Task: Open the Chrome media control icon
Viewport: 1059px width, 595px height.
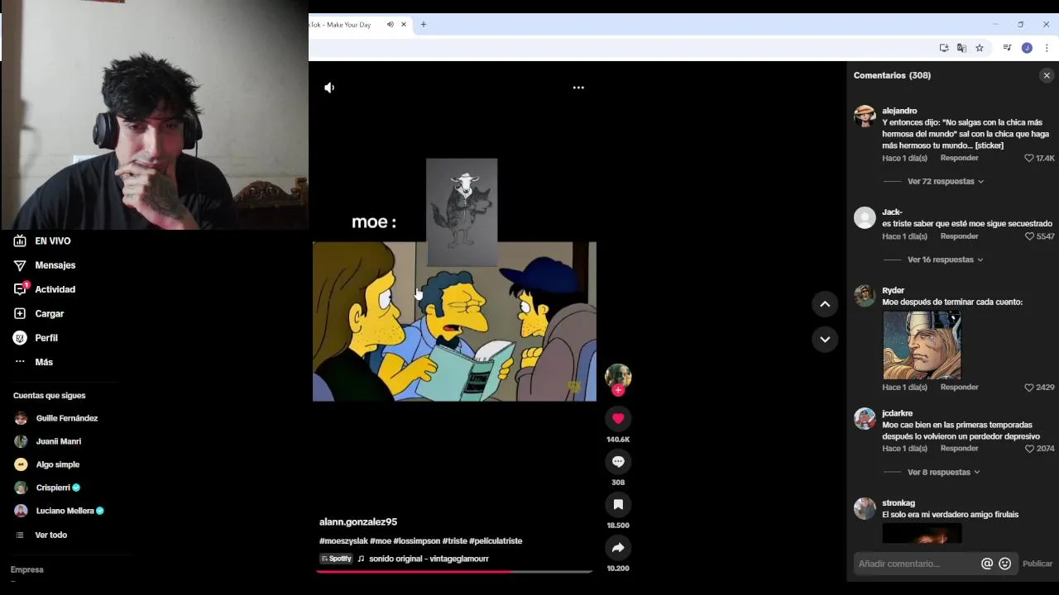Action: pyautogui.click(x=1007, y=48)
